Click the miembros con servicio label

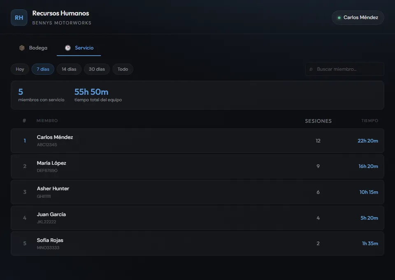pos(41,100)
